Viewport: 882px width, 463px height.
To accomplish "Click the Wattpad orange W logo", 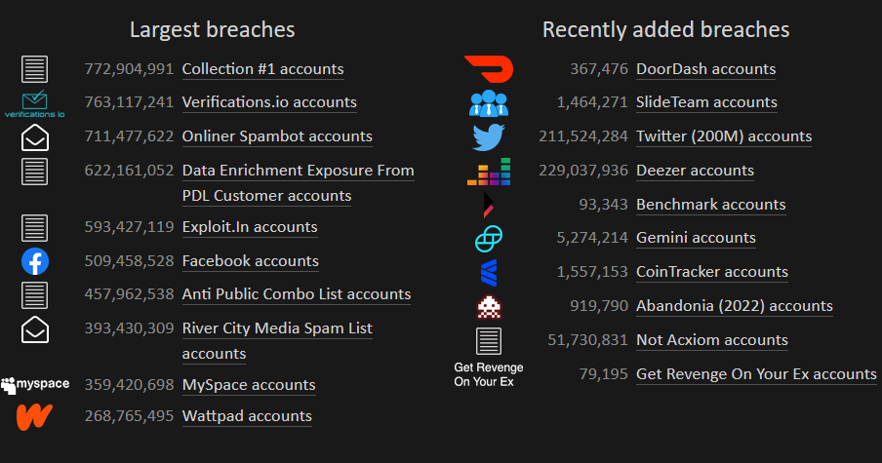I will click(x=34, y=417).
